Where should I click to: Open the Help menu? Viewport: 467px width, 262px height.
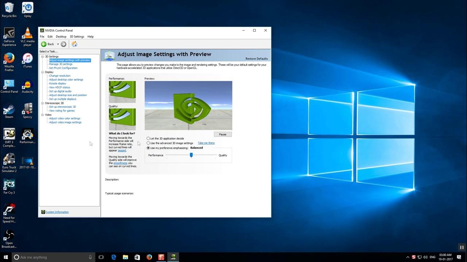(90, 36)
